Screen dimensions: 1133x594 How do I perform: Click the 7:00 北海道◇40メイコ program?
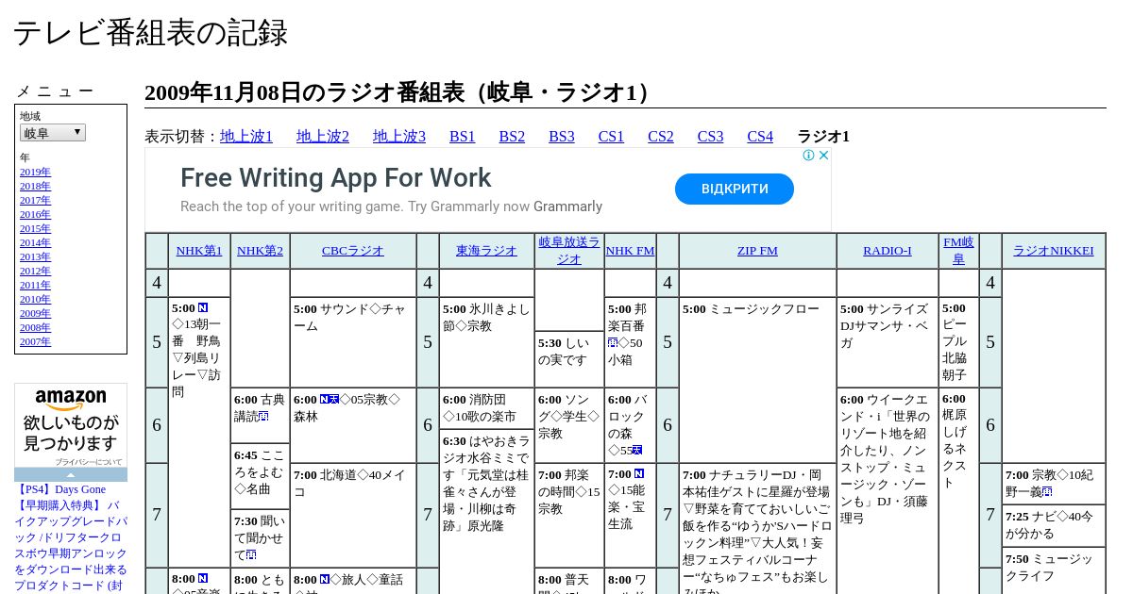pos(353,515)
